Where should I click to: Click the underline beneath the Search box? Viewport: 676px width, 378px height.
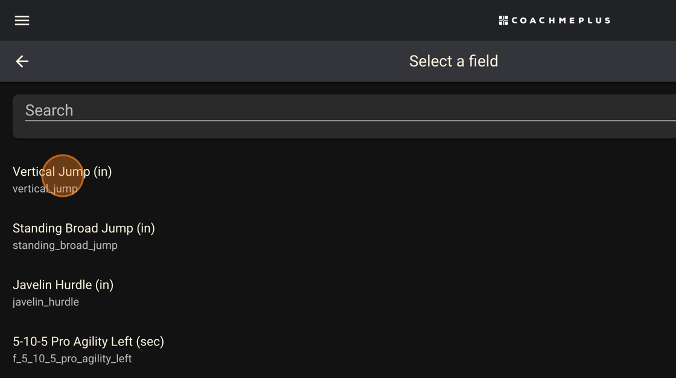pyautogui.click(x=351, y=121)
